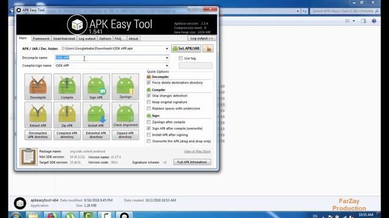Viewport: 389px width, 218px height.
Task: Click the Log output >> button
Action: click(x=202, y=38)
